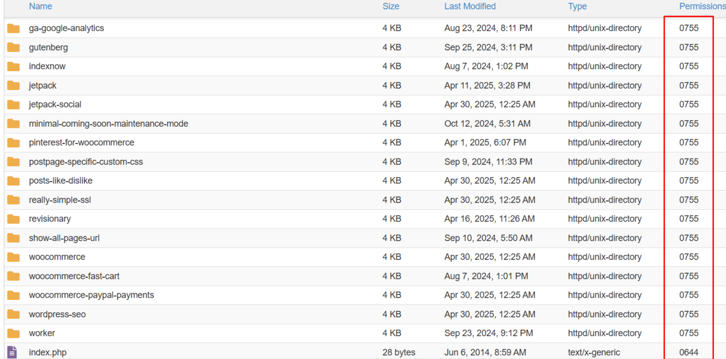Select the minimal-coming-soon-maintenance-mode folder name
The height and width of the screenshot is (359, 726).
click(x=108, y=124)
